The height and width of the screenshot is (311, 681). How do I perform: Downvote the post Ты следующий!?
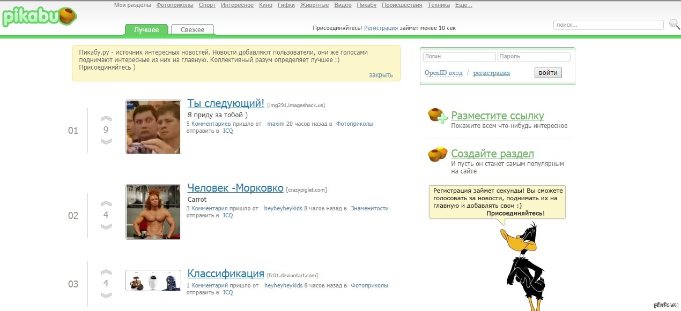(x=106, y=141)
